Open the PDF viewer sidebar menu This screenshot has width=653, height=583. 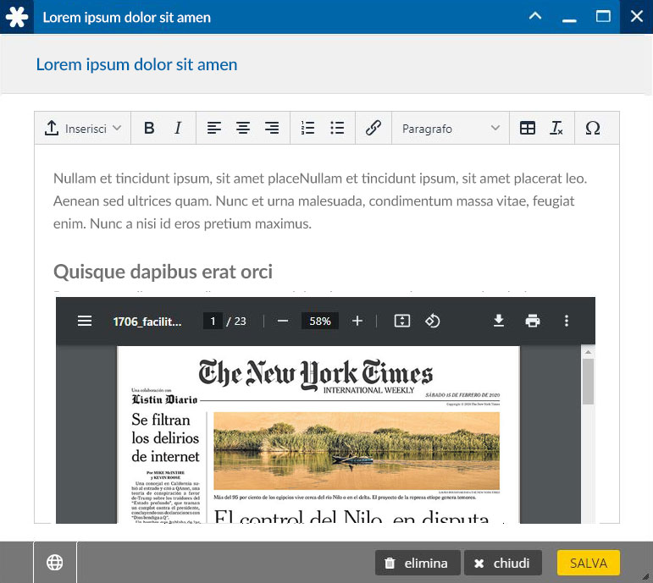click(85, 321)
